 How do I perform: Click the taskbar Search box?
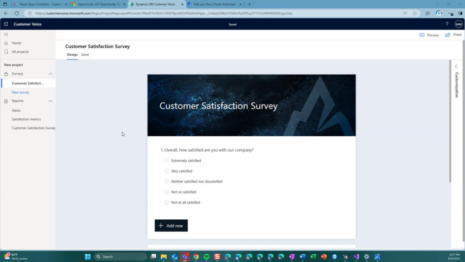point(120,257)
